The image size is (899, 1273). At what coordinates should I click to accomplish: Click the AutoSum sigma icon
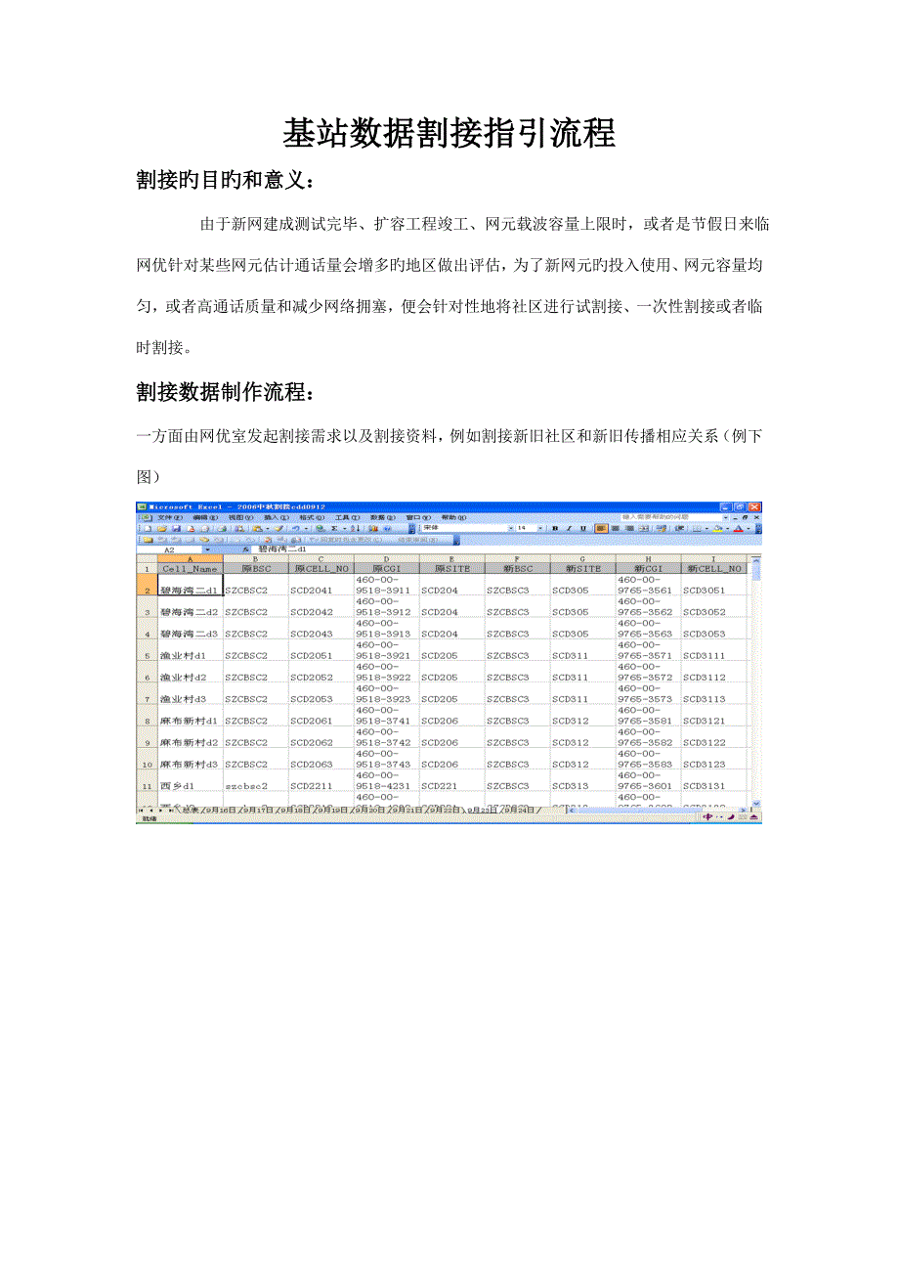[334, 528]
